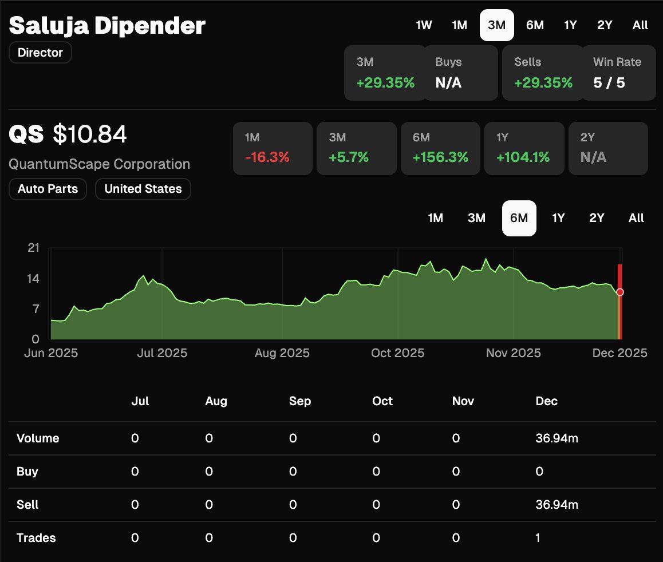Image resolution: width=663 pixels, height=562 pixels.
Task: Click the 14 y-axis label
Action: 33,279
